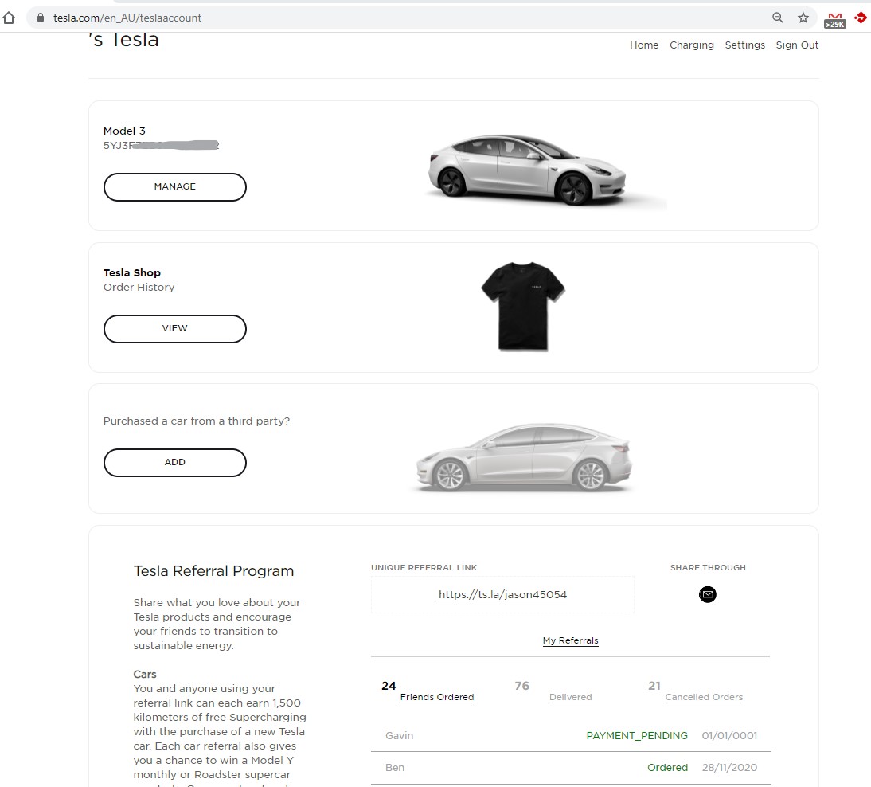Open the Gmail extension icon showing >29K
Image resolution: width=871 pixels, height=787 pixels.
point(835,20)
